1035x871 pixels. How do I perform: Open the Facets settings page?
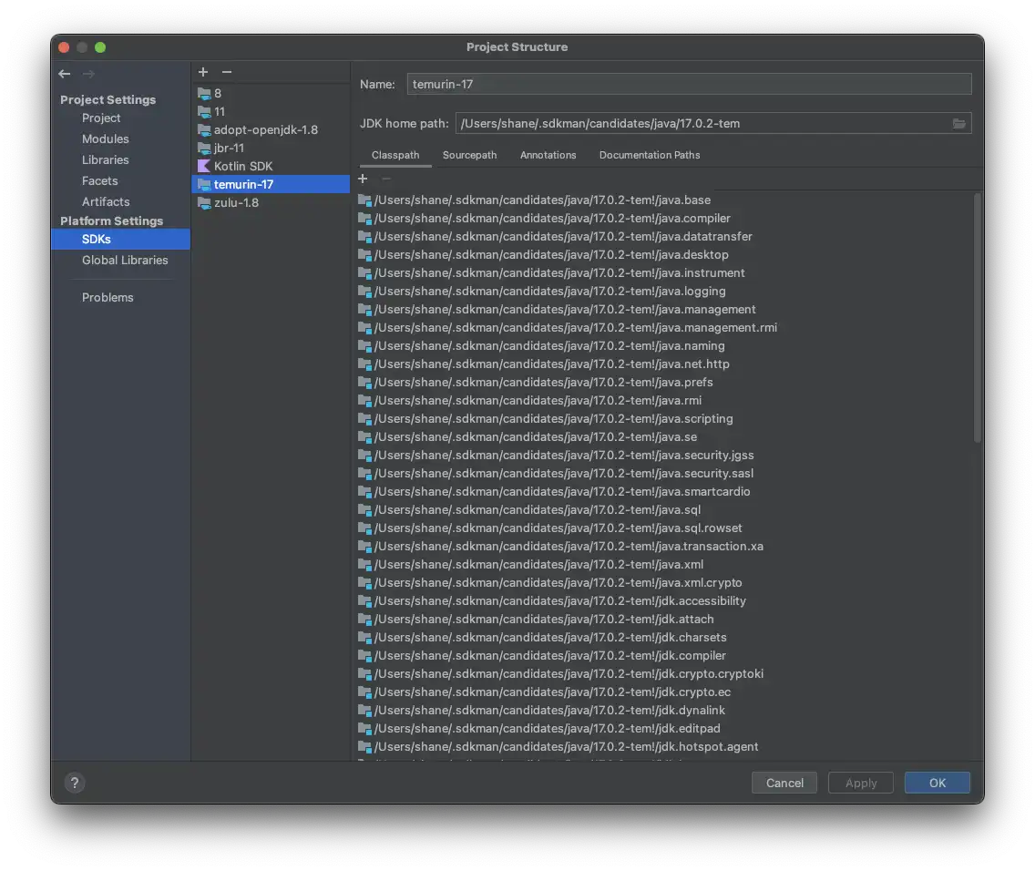tap(121, 180)
